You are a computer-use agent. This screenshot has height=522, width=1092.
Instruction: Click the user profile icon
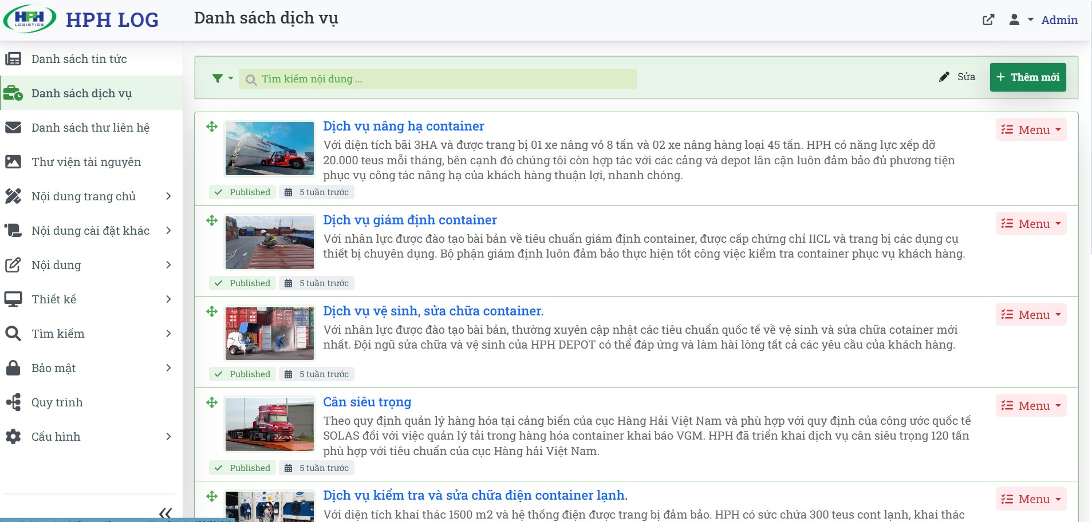(1014, 20)
